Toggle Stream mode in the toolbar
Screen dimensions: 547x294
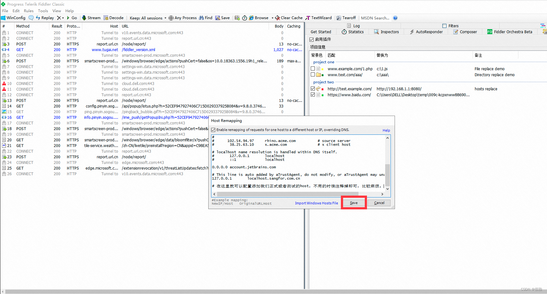[x=91, y=18]
